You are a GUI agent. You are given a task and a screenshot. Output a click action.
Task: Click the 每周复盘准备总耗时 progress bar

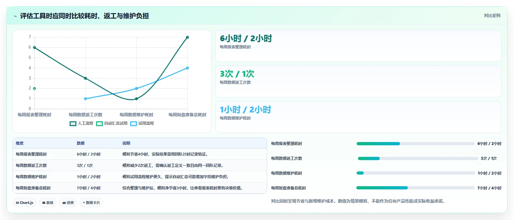coord(416,188)
